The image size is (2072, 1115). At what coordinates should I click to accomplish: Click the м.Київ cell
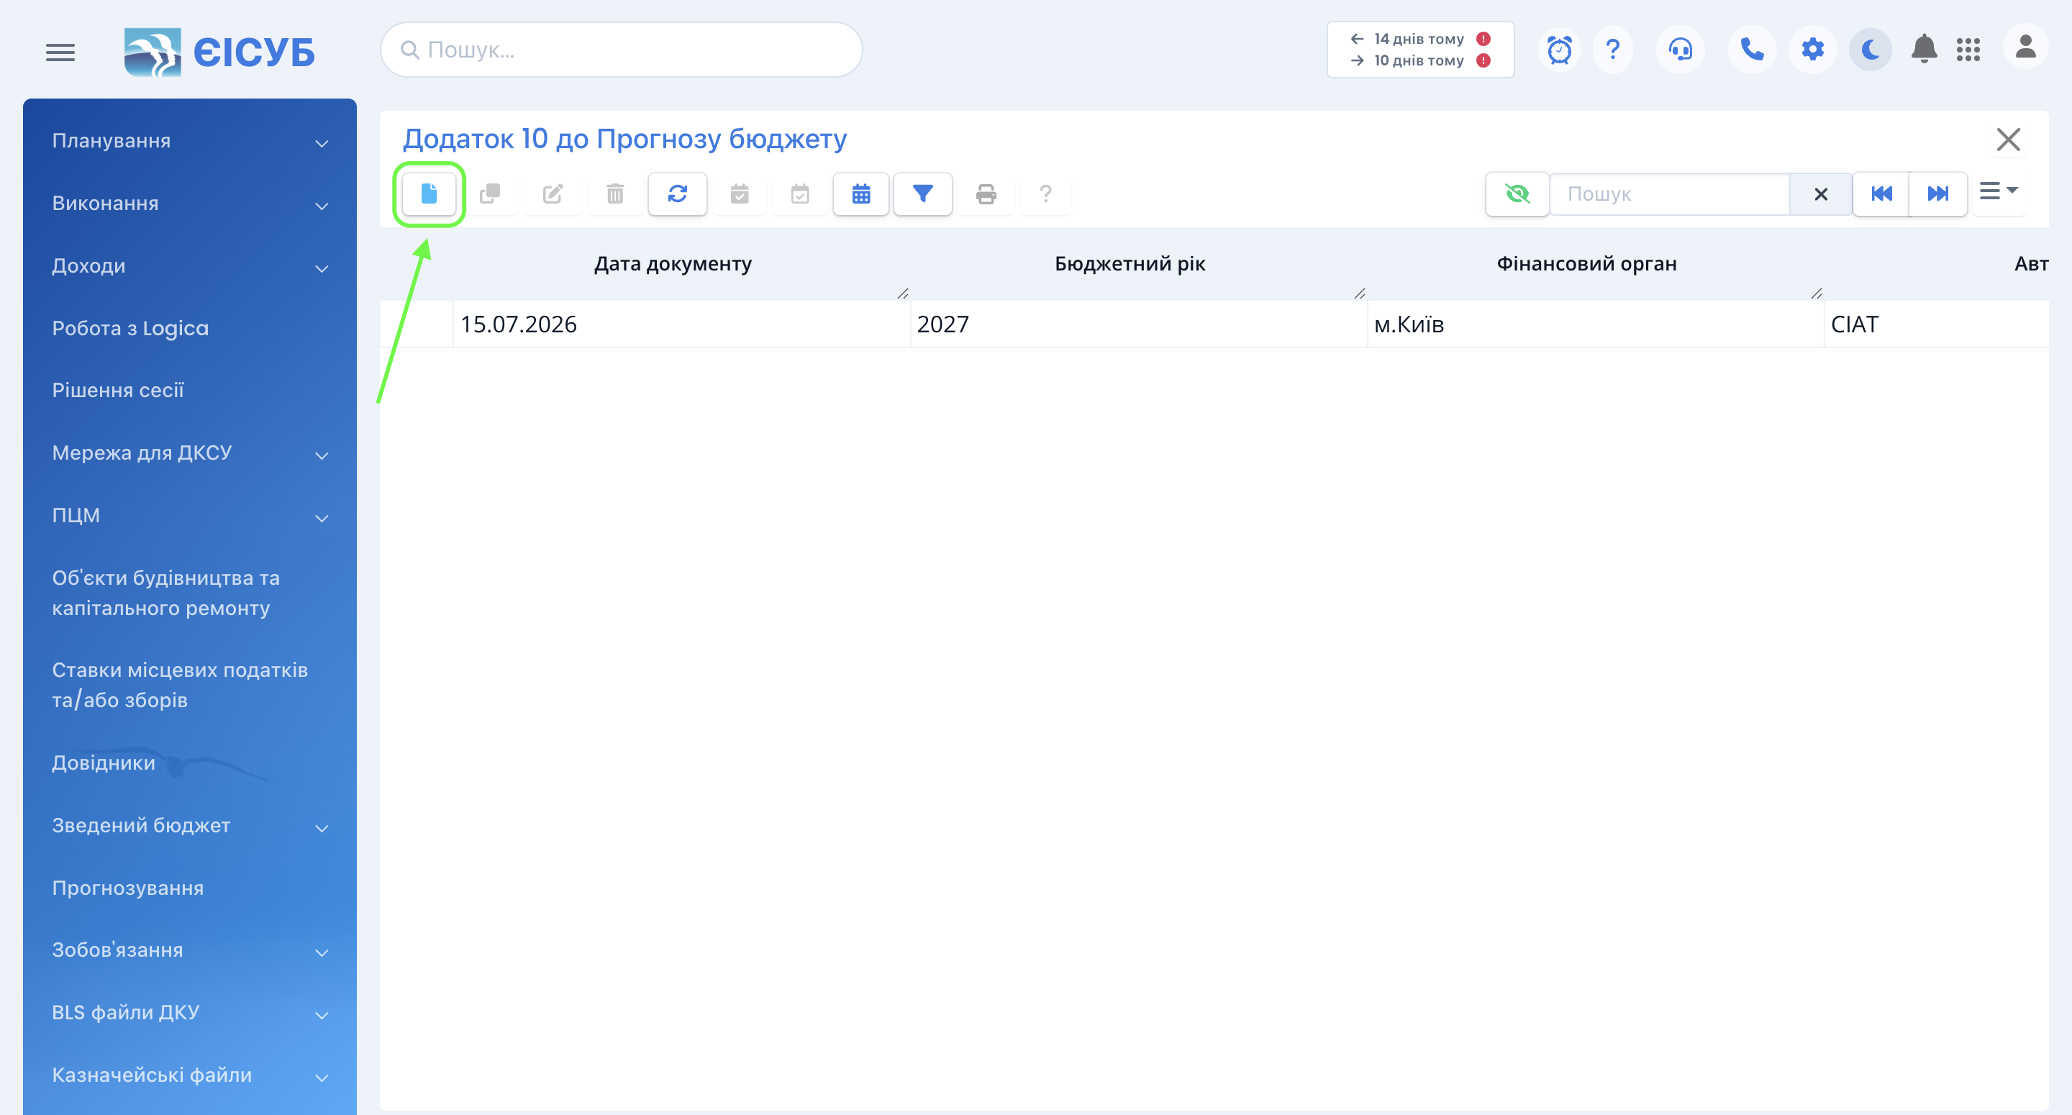(1594, 325)
